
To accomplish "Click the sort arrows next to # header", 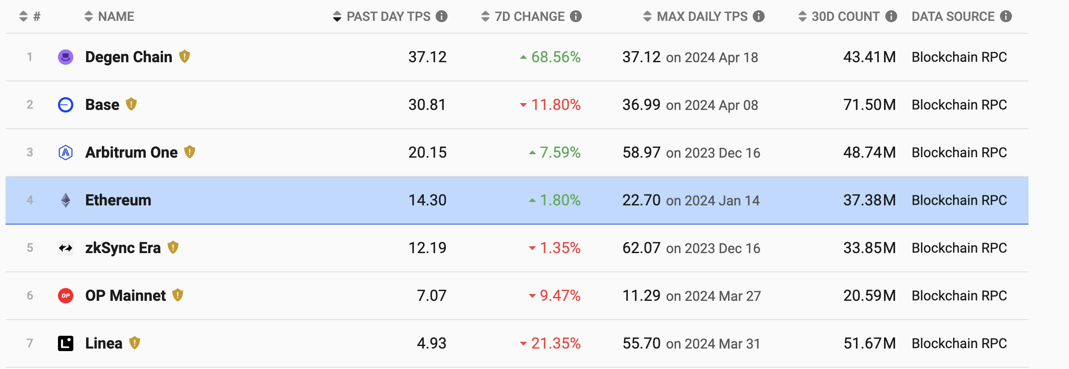I will (23, 16).
